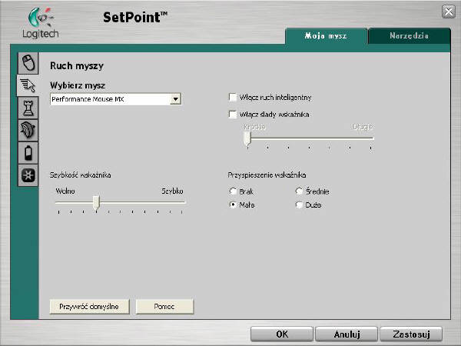Click the Logitech logo
This screenshot has height=346, width=461.
[x=41, y=23]
